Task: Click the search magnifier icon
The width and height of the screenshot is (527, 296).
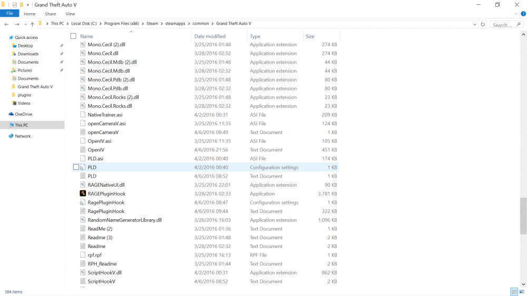Action: point(519,25)
